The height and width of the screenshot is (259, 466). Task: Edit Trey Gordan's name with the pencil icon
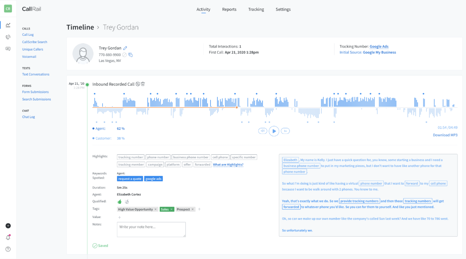tap(125, 48)
